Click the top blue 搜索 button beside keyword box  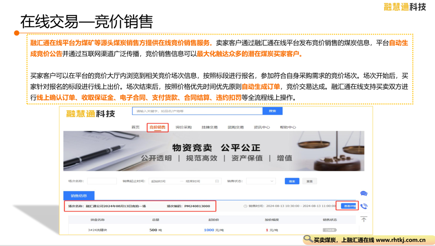click(272, 111)
